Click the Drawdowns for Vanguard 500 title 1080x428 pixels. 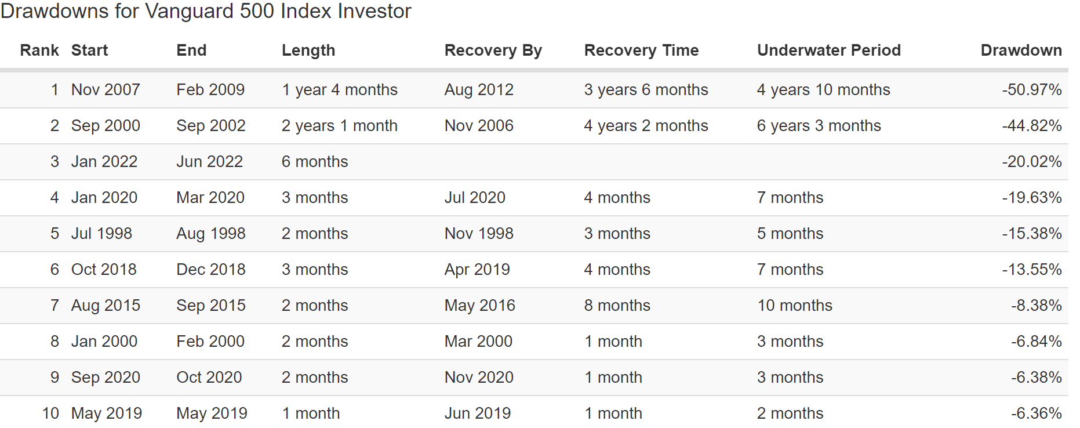pos(206,12)
